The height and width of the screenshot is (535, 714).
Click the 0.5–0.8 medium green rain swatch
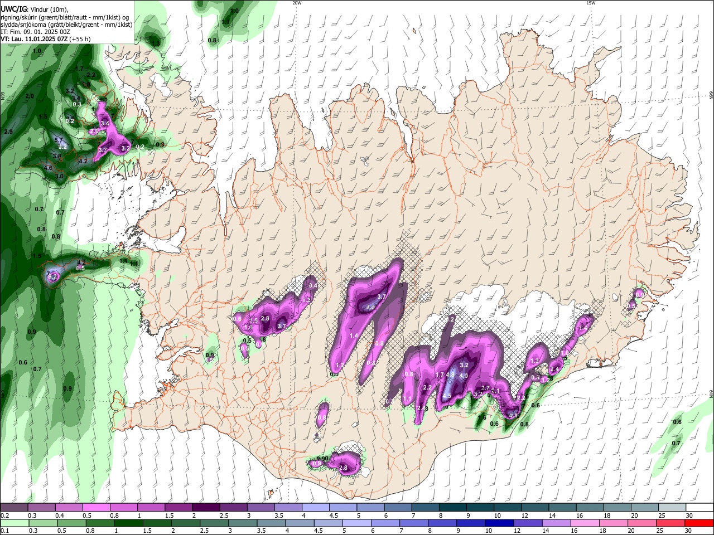tap(71, 523)
